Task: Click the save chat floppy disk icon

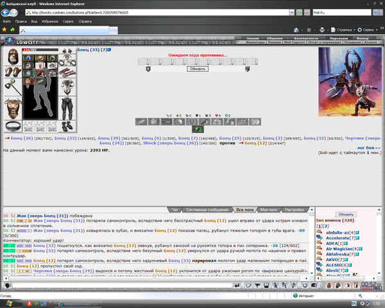Action: coord(266,285)
